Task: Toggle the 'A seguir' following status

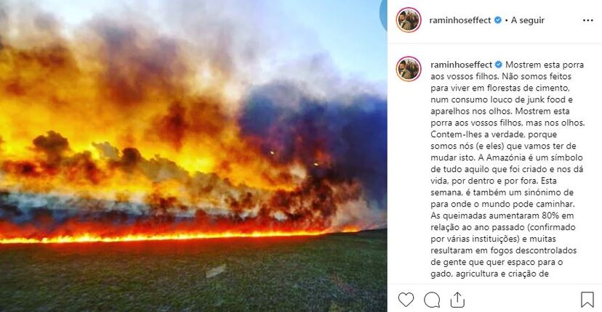Action: [x=528, y=20]
